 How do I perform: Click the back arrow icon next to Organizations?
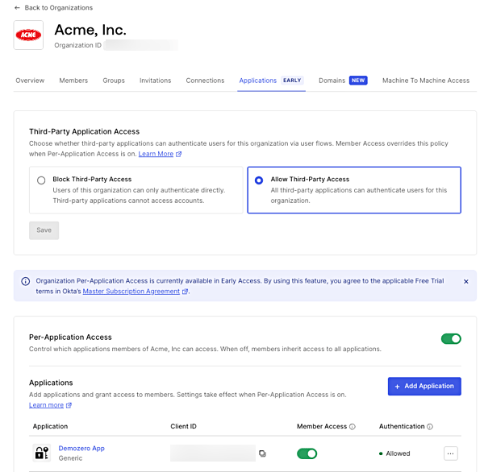tap(17, 8)
